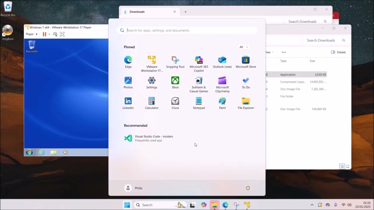The width and height of the screenshot is (374, 210).
Task: Switch to File Explorer on the taskbar
Action: [214, 205]
